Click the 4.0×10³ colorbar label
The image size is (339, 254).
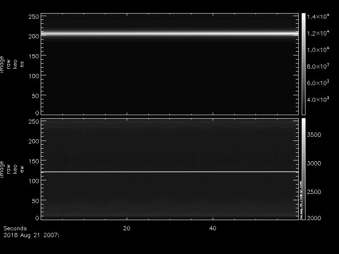coord(318,99)
